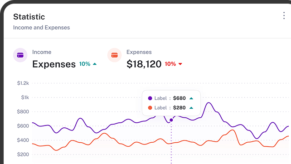Click the large Expenses value under Income
This screenshot has width=291, height=164.
coord(54,64)
